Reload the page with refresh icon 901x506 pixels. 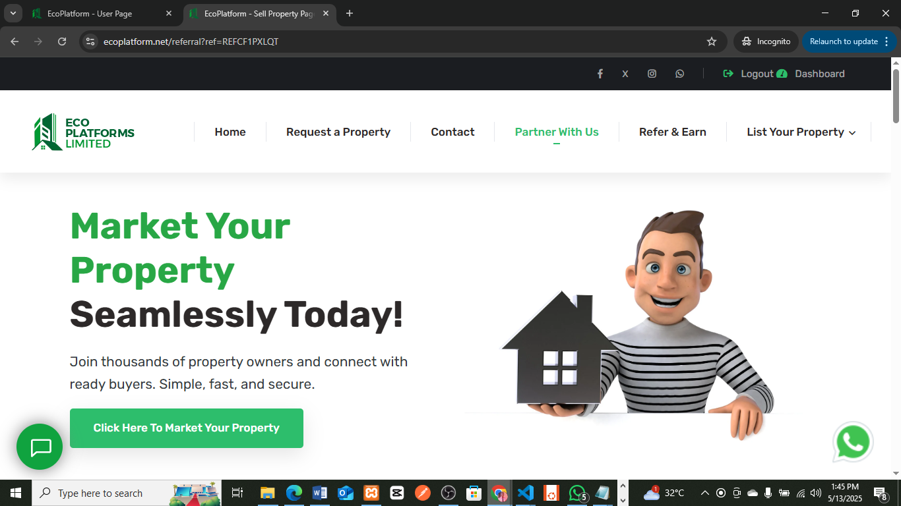point(62,42)
